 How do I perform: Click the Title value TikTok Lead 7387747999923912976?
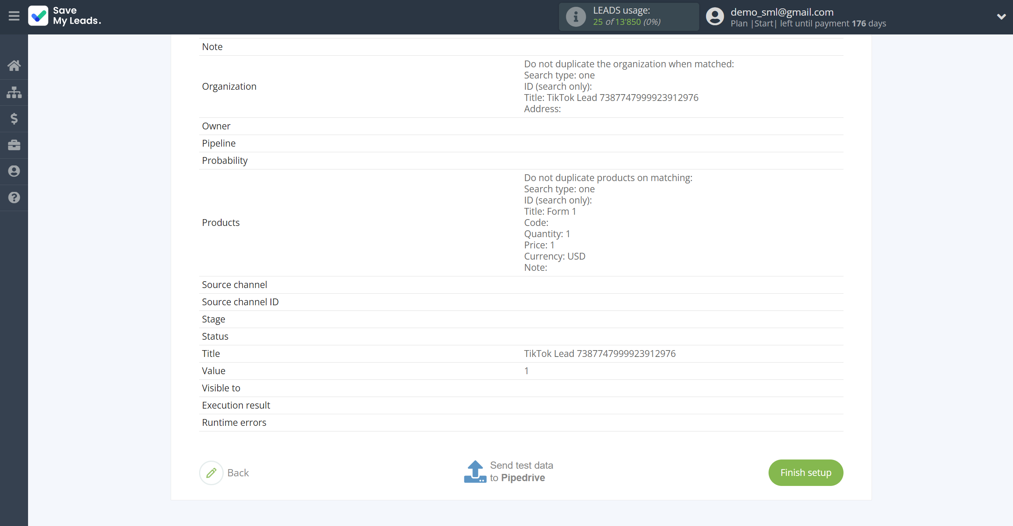pyautogui.click(x=600, y=354)
